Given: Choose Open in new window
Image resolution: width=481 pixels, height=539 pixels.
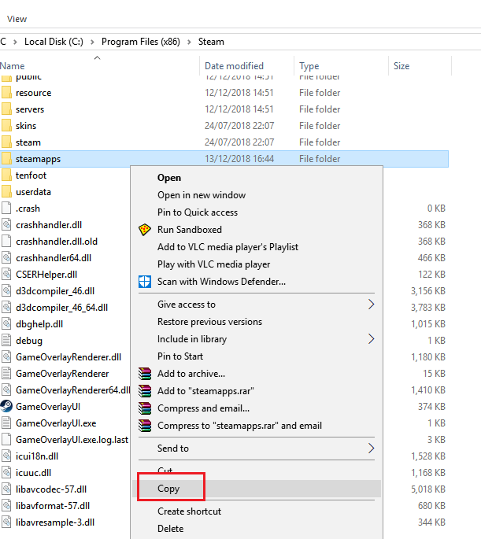Looking at the screenshot, I should tap(202, 195).
